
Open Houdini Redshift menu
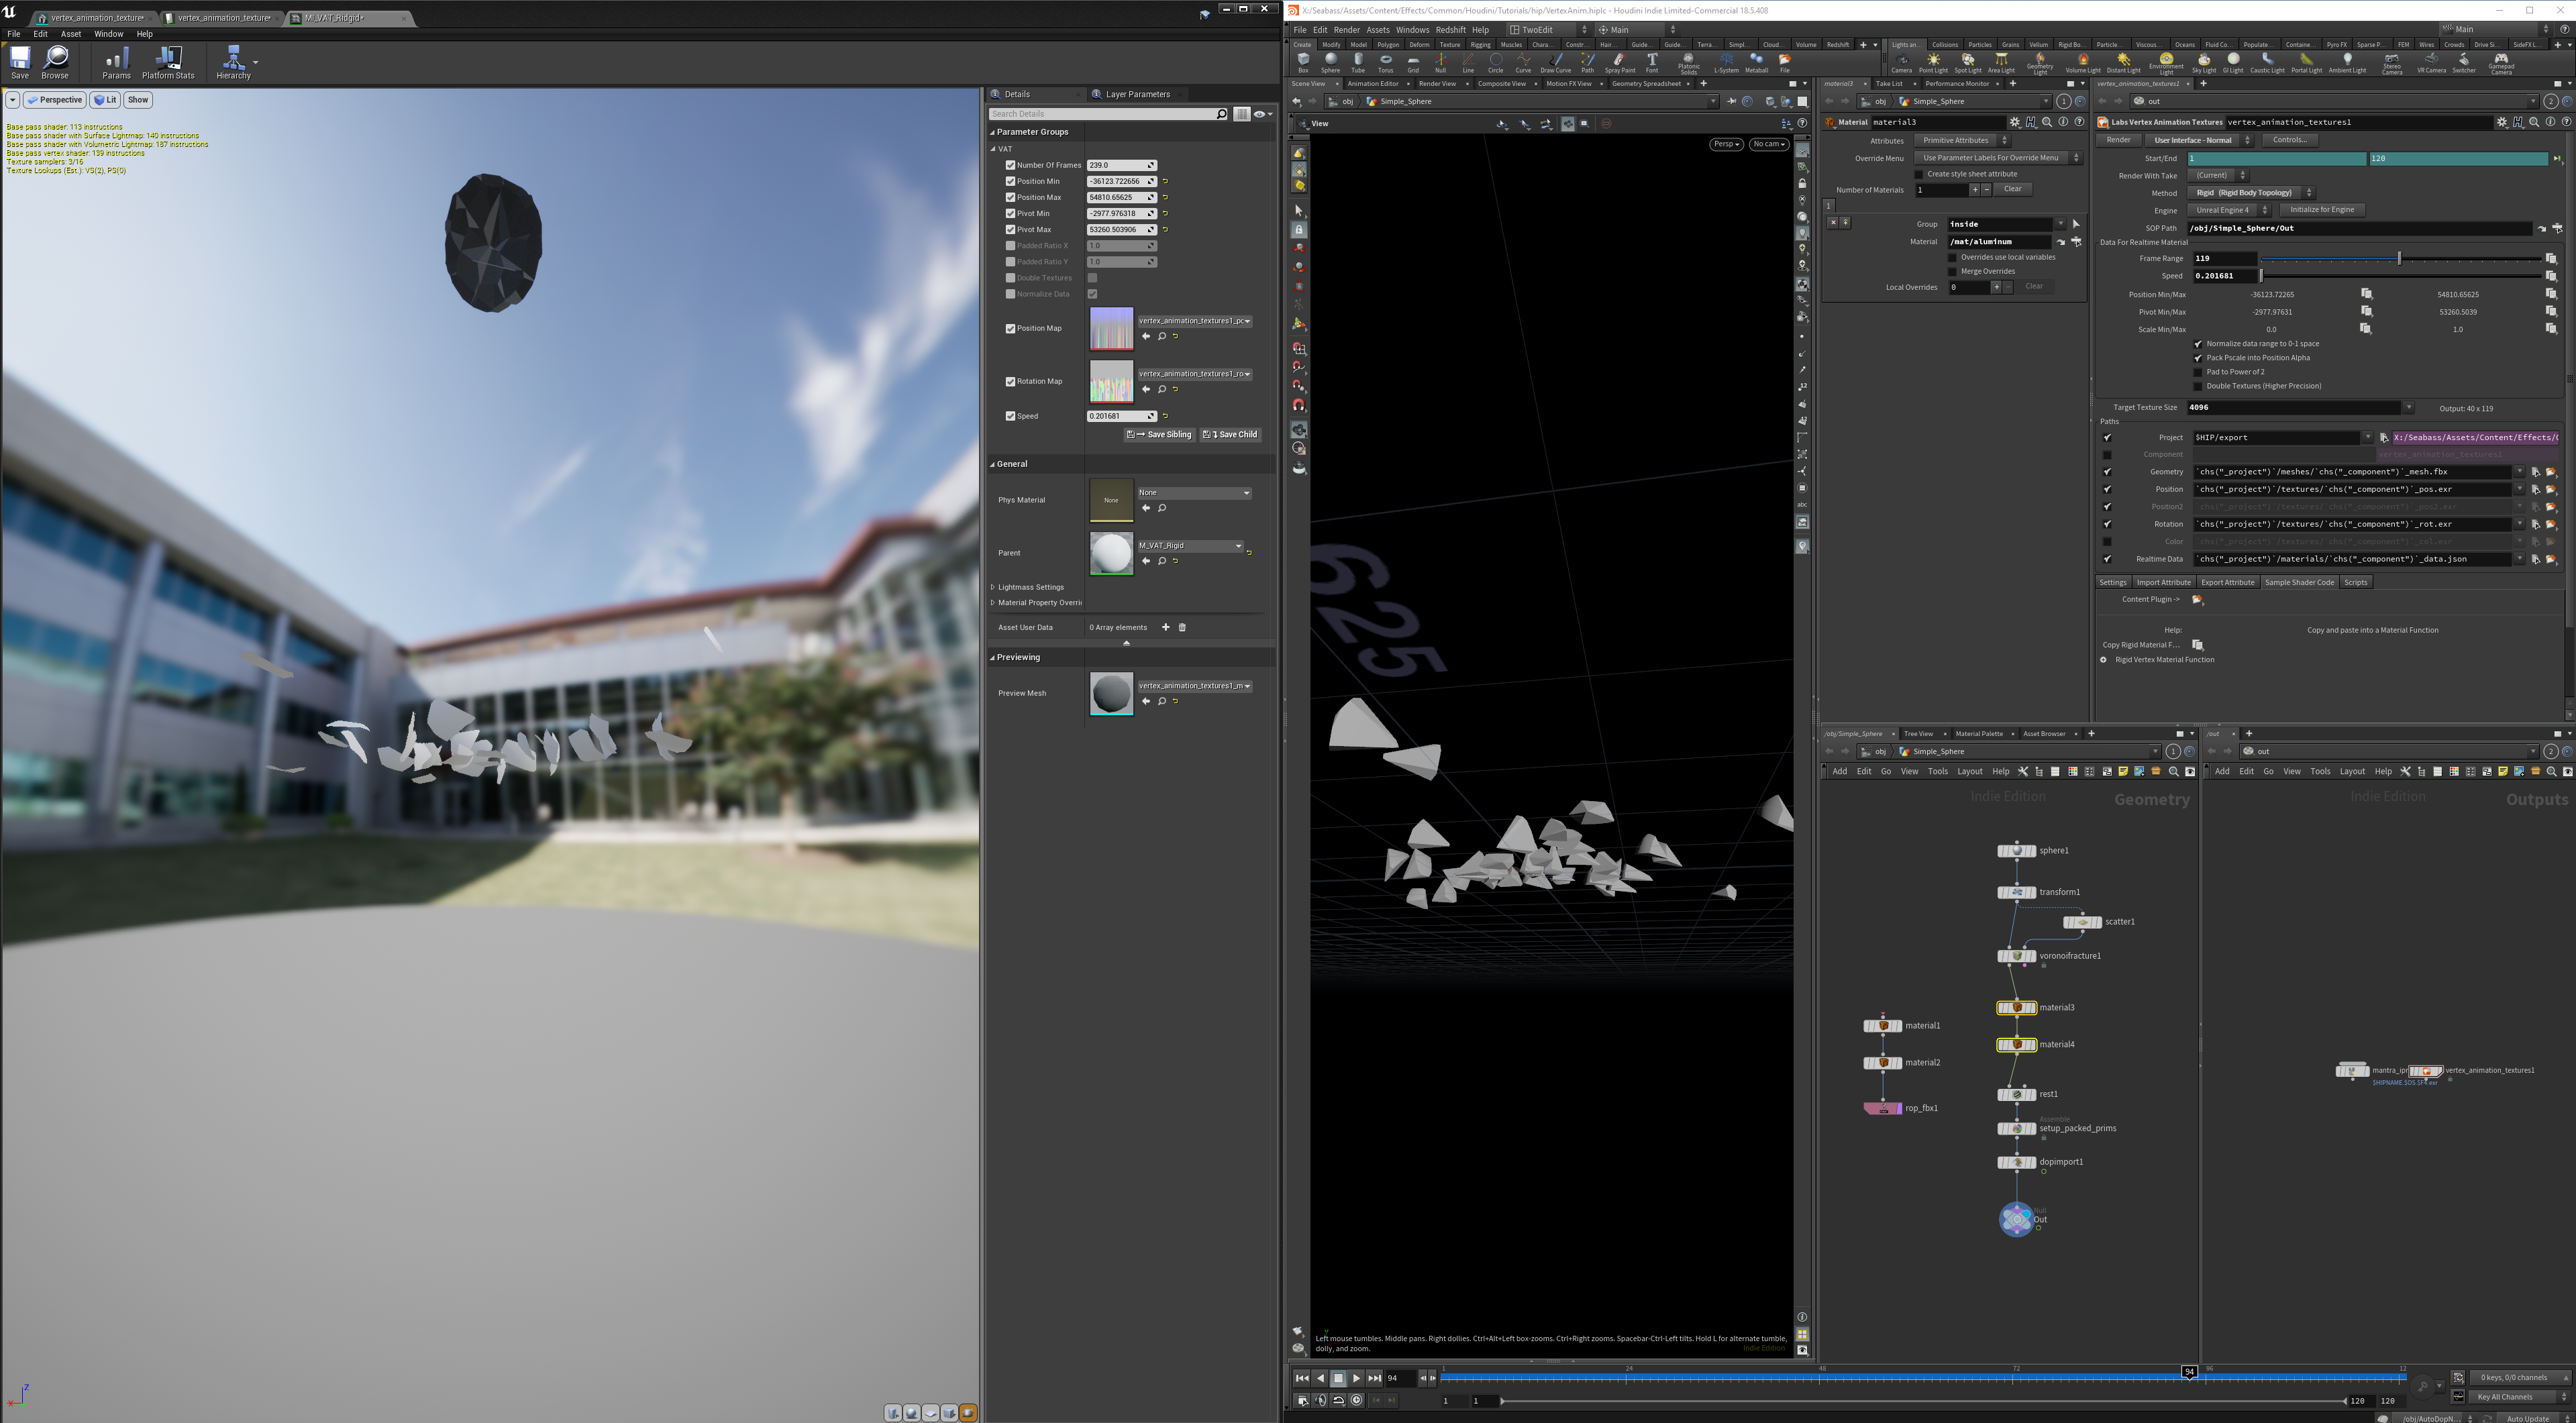point(1450,30)
